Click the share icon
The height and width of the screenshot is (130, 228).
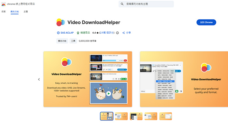tap(123, 33)
